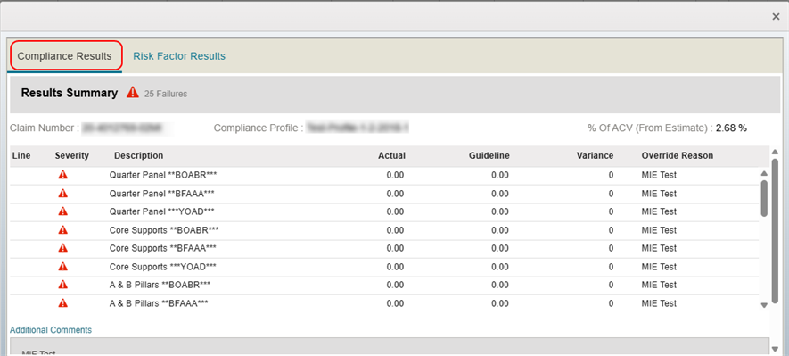Click the 25 Failures count text

[166, 94]
